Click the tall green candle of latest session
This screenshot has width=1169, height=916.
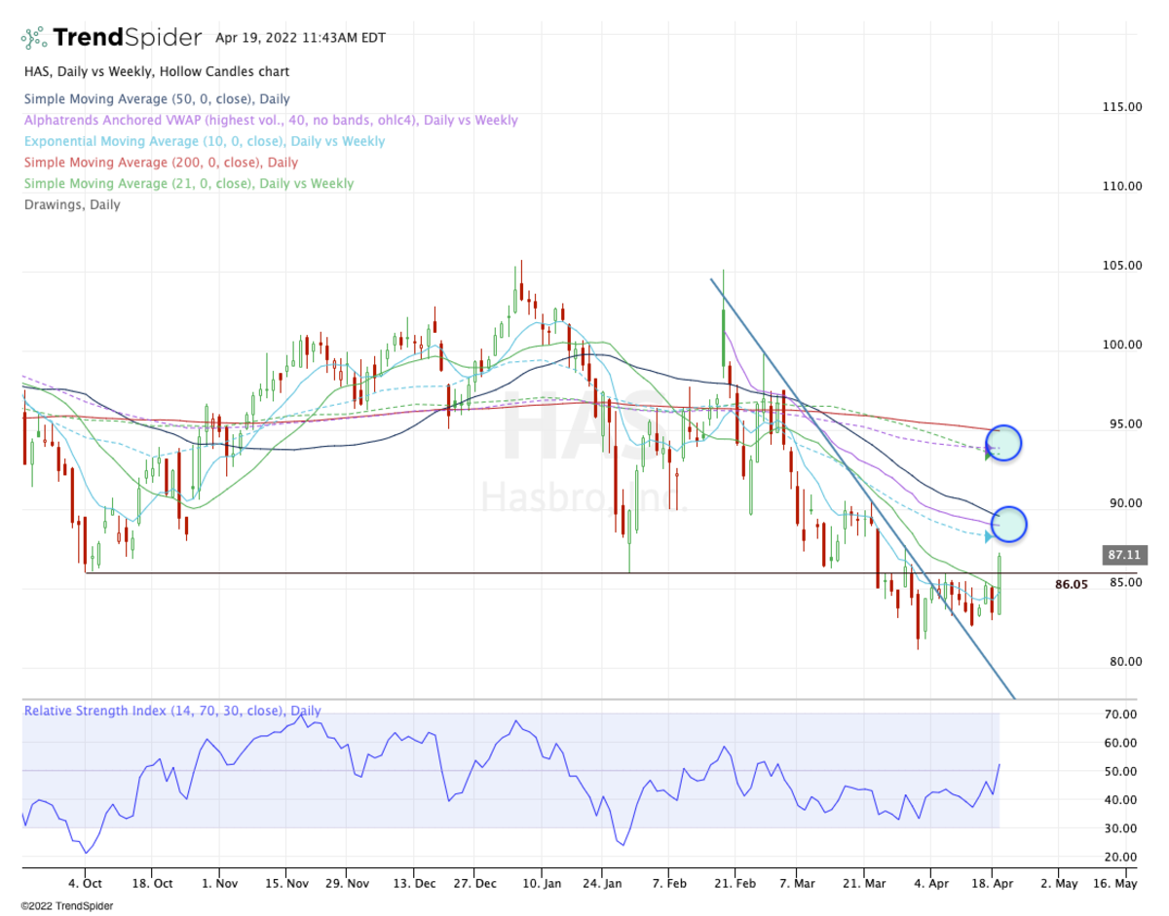[x=999, y=584]
